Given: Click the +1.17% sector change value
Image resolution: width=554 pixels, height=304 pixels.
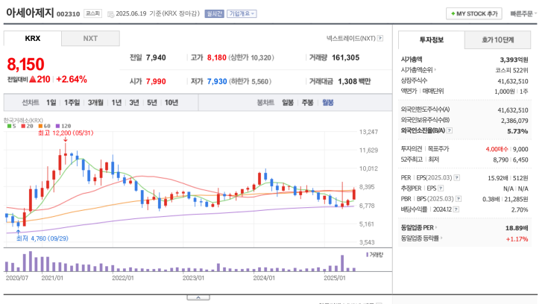Looking at the screenshot, I should point(517,239).
